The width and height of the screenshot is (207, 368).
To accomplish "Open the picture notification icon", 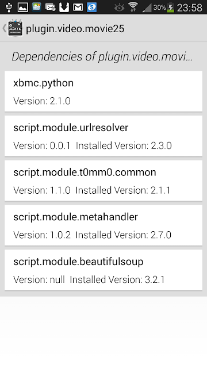I will coord(23,7).
